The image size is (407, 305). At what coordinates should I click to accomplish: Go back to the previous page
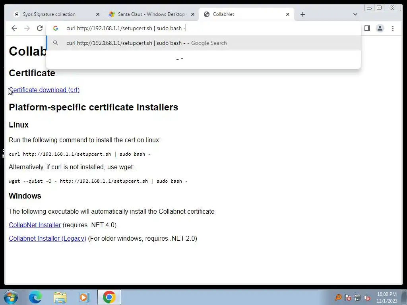14,28
